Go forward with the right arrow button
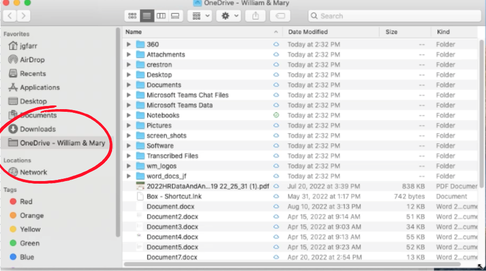 23,16
